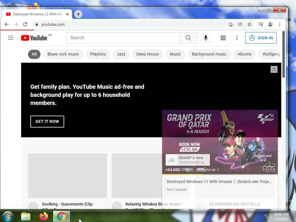
Task: Open the Relaxing Whiskey Blues Music thumbnail
Action: point(137,175)
